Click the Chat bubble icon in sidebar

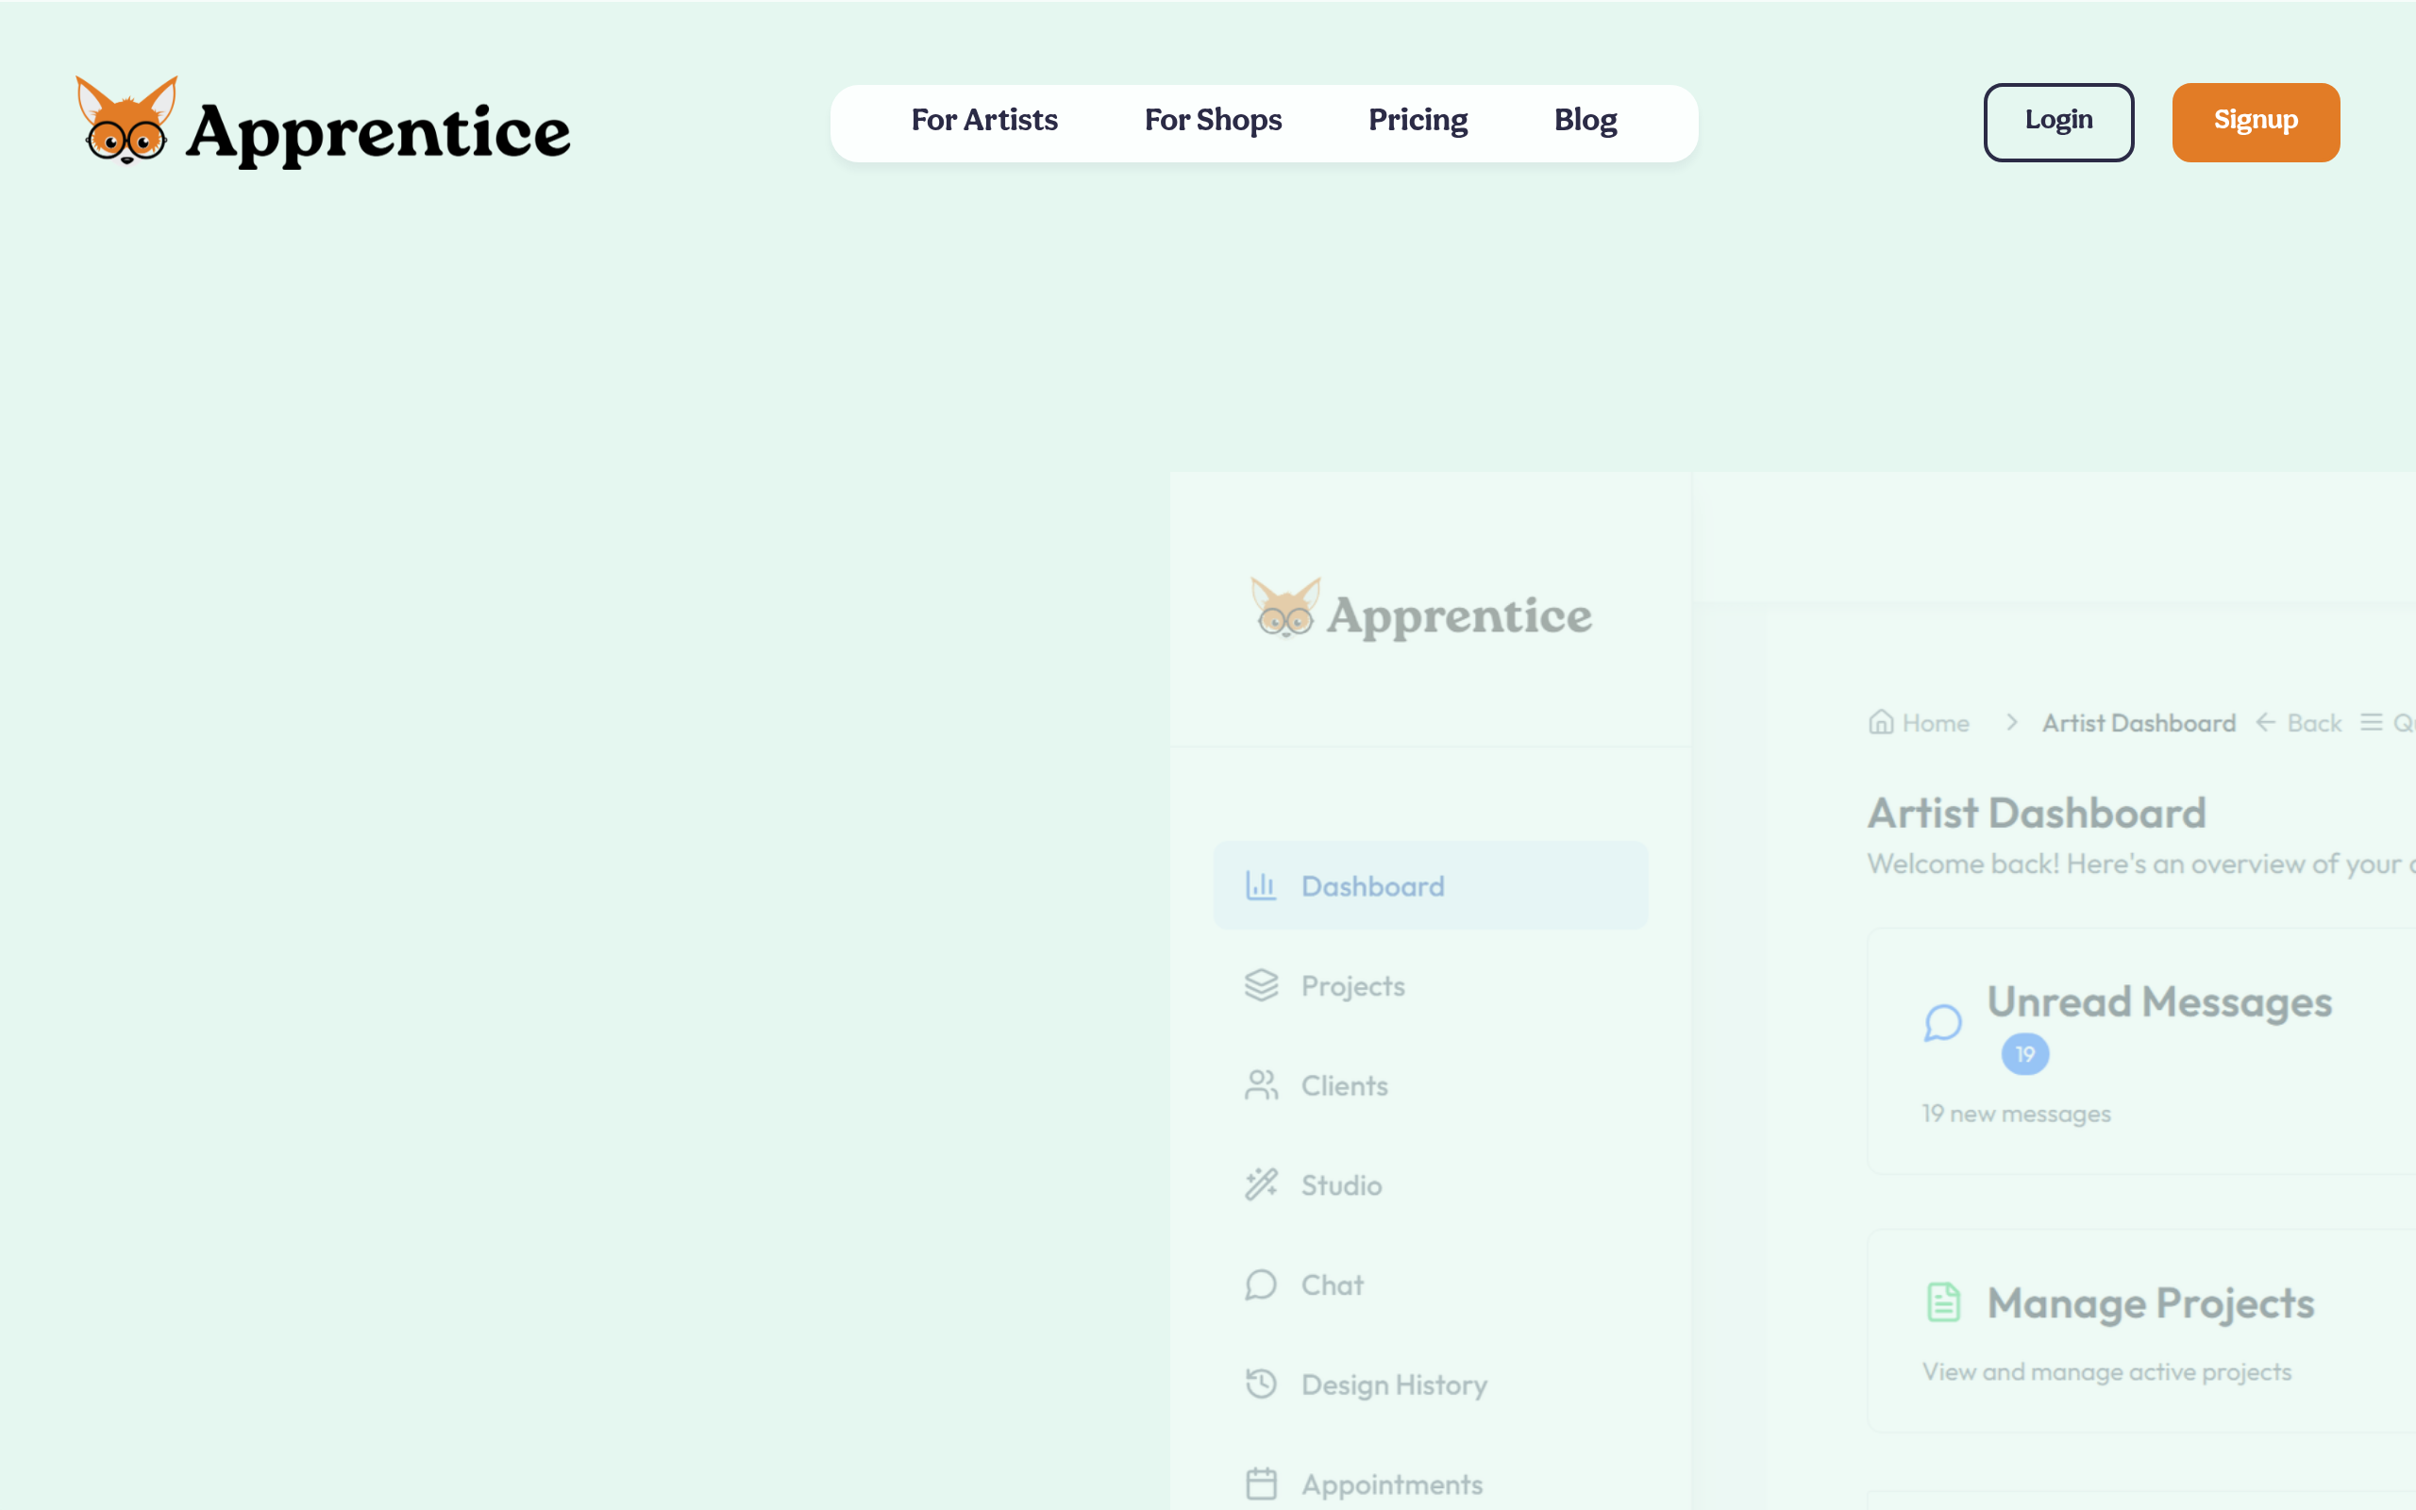point(1261,1284)
